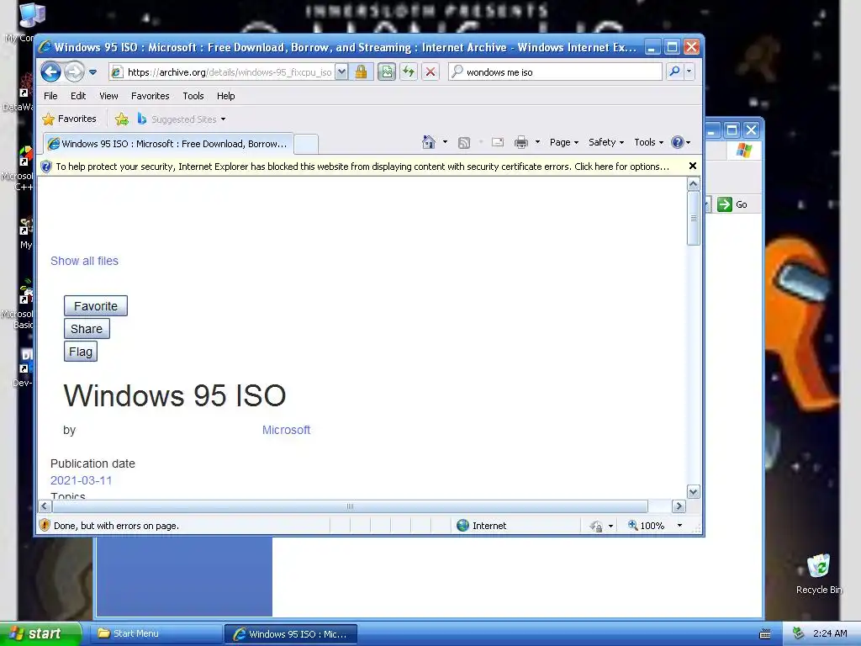Go to Home page icon
861x646 pixels.
coord(428,142)
